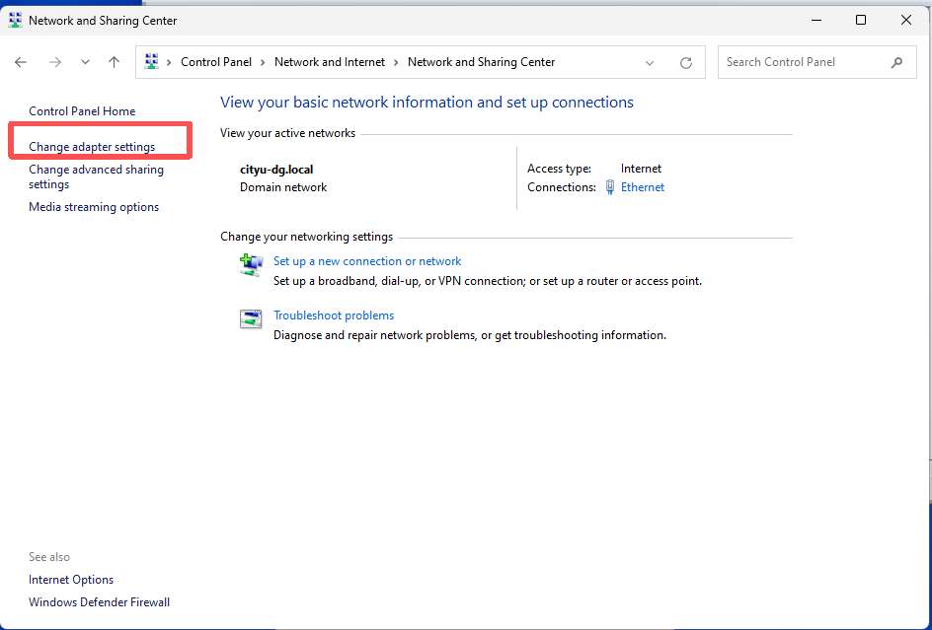Expand the address bar history dropdown

tap(650, 62)
